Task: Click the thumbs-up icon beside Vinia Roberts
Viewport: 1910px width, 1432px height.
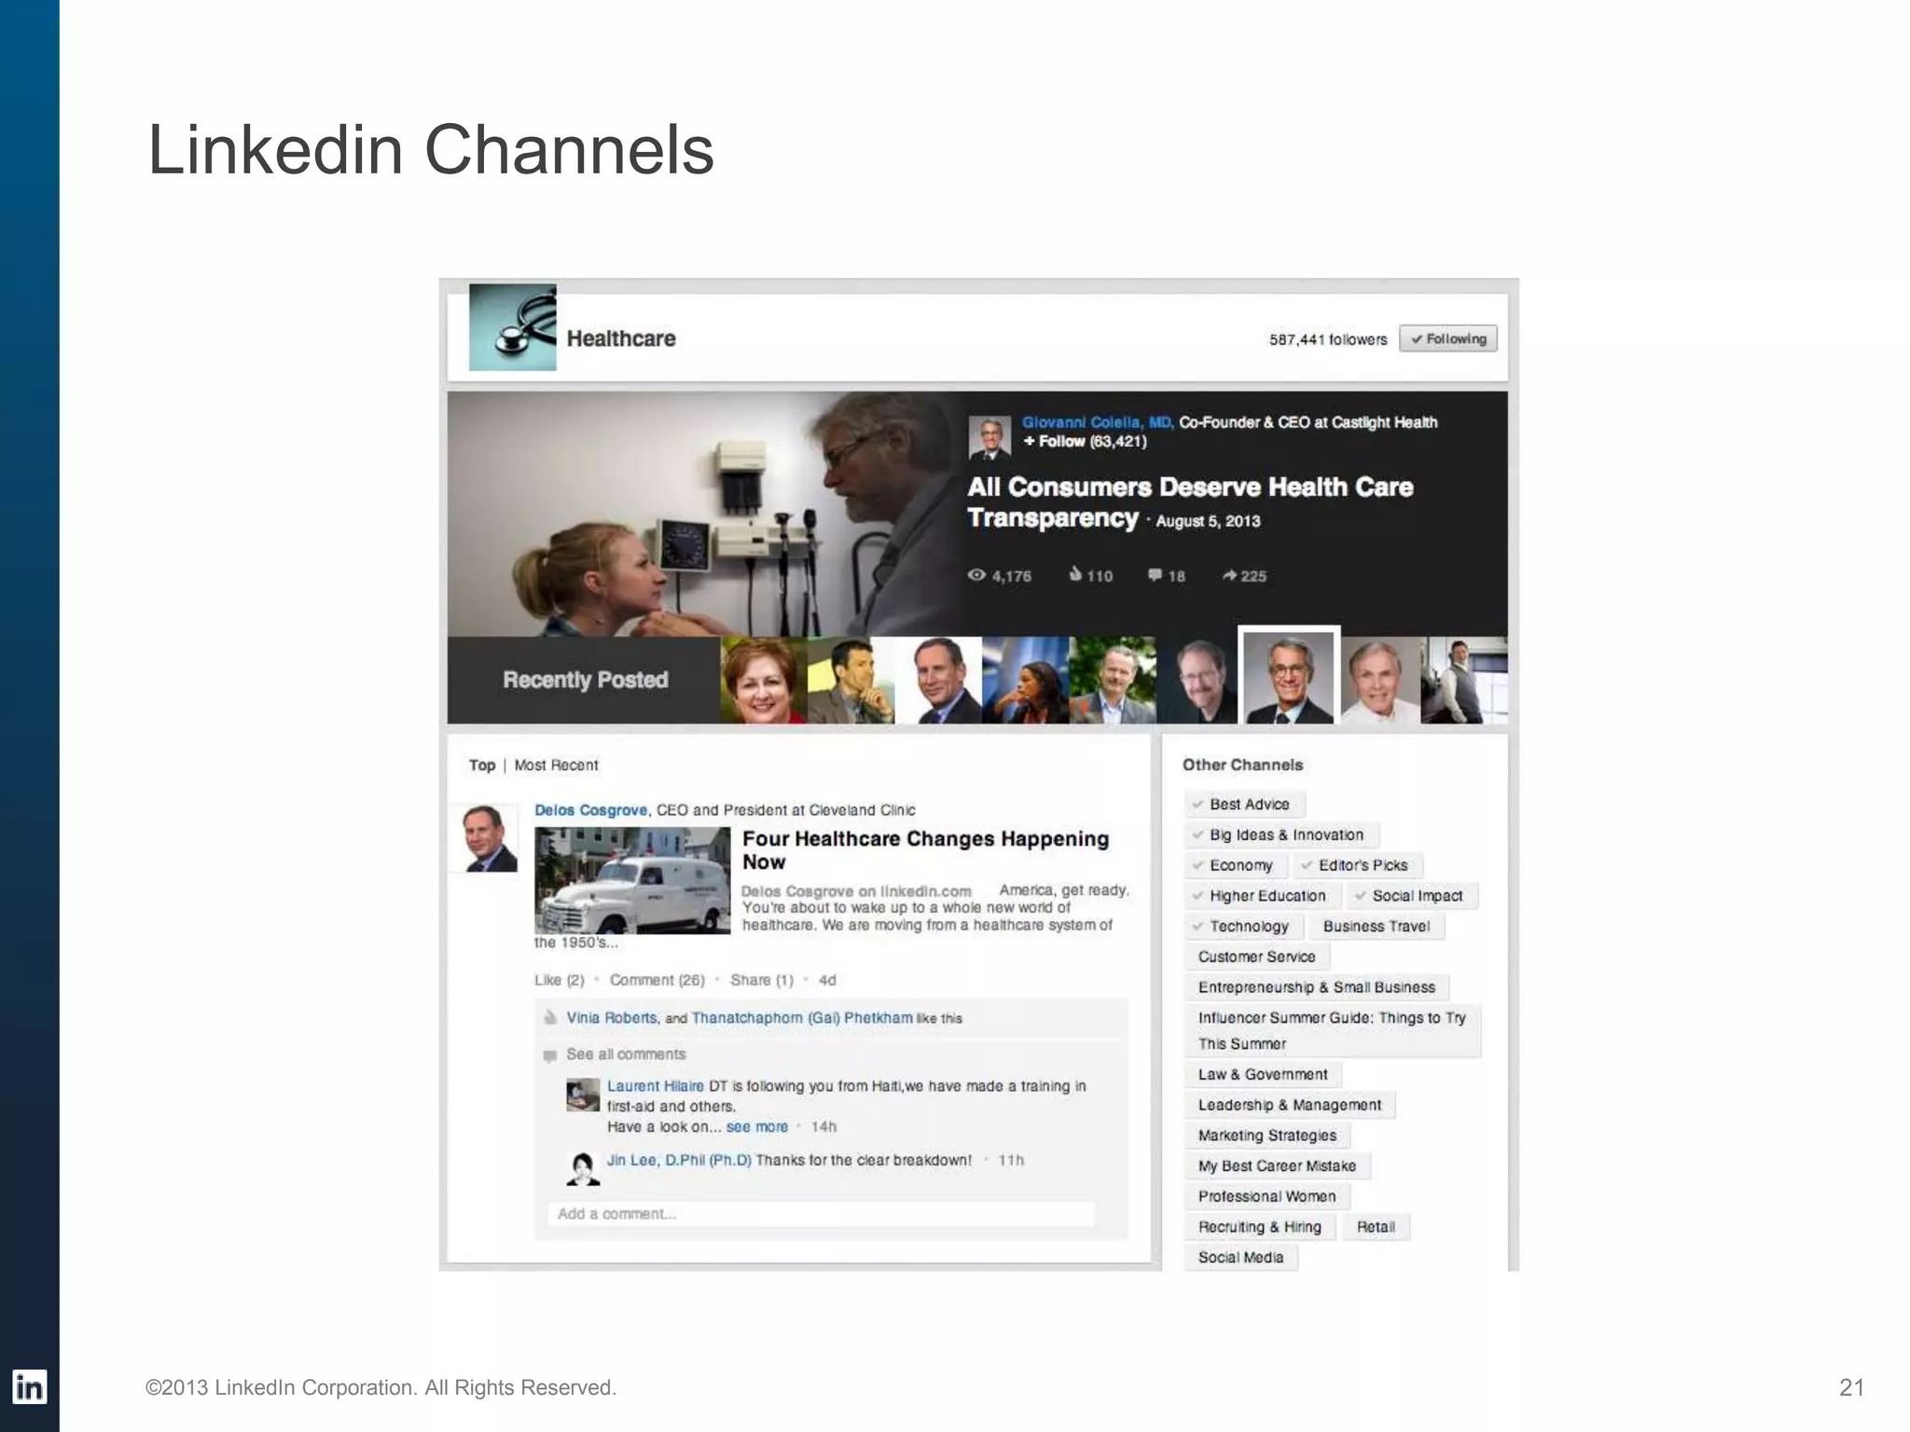Action: (550, 1017)
